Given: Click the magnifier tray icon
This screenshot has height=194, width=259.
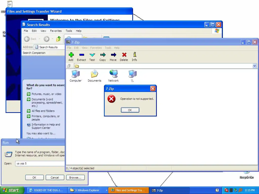Looking at the screenshot, I should point(240,190).
